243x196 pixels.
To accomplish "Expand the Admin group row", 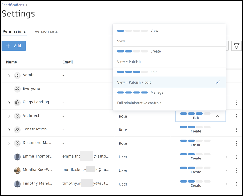I will click(x=9, y=75).
